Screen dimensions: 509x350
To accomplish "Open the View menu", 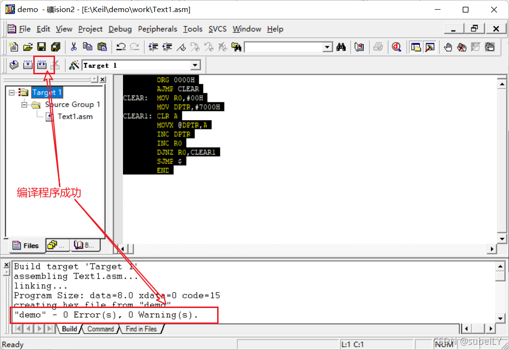I will [64, 29].
